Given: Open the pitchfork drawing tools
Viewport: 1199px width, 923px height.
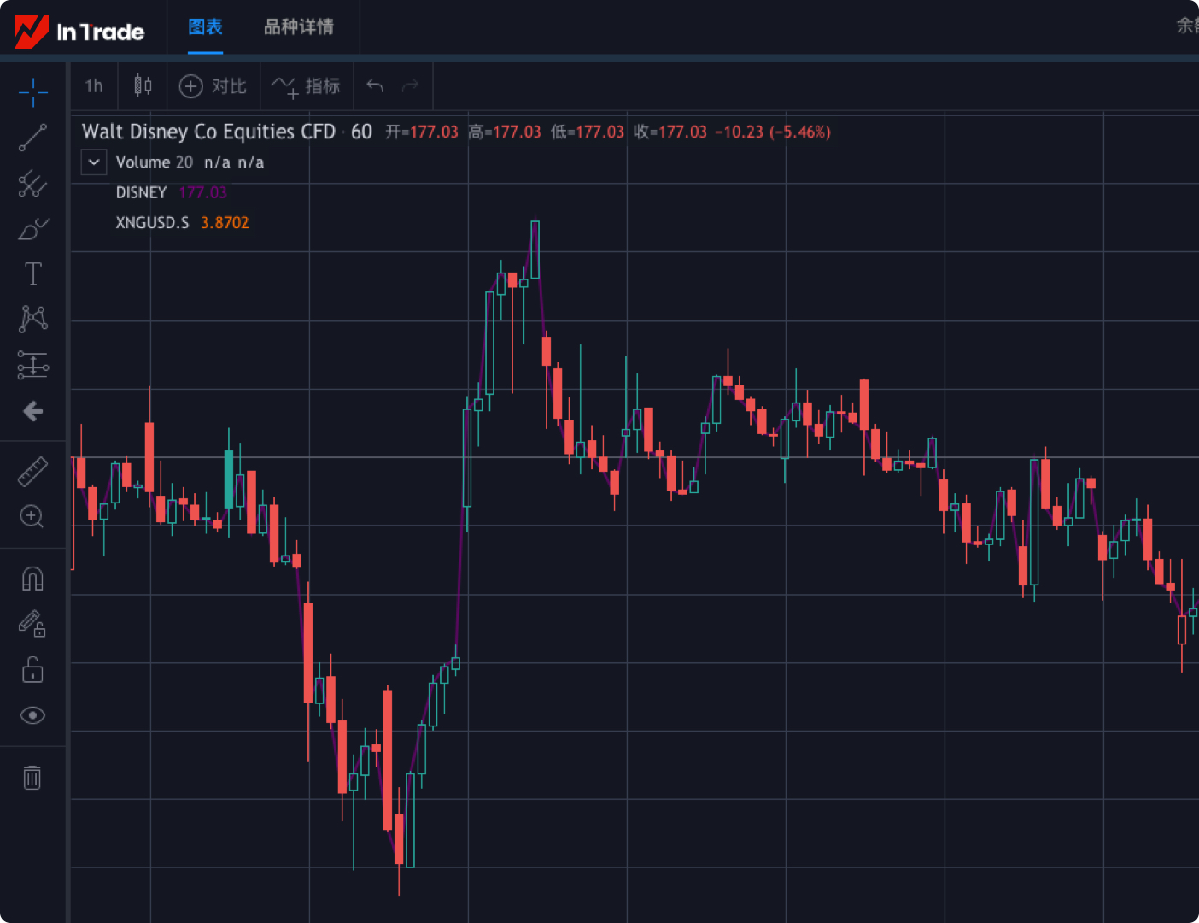Looking at the screenshot, I should tap(33, 183).
